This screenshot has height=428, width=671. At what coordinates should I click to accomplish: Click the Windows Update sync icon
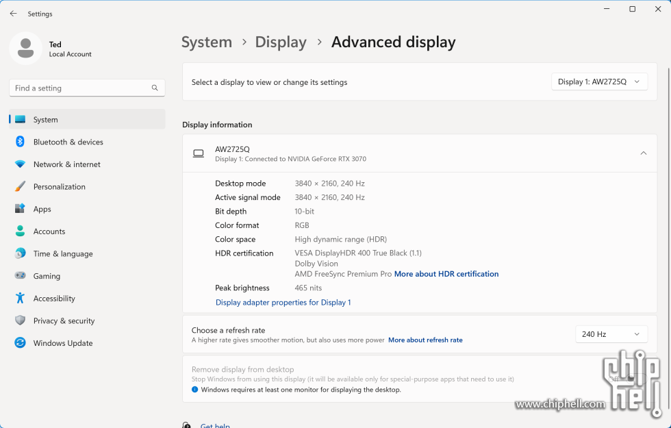(x=20, y=342)
